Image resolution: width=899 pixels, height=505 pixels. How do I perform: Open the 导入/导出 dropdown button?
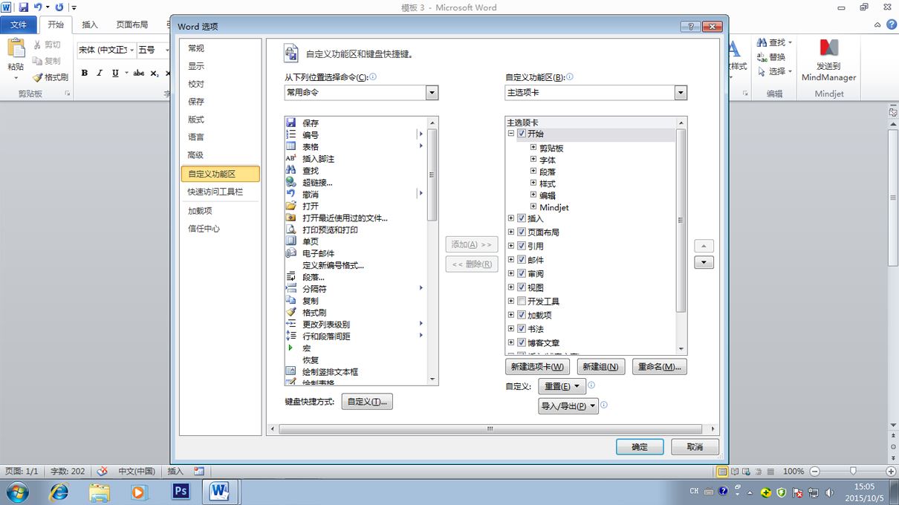click(568, 406)
